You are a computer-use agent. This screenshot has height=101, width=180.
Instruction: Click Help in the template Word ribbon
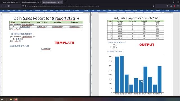(62, 10)
